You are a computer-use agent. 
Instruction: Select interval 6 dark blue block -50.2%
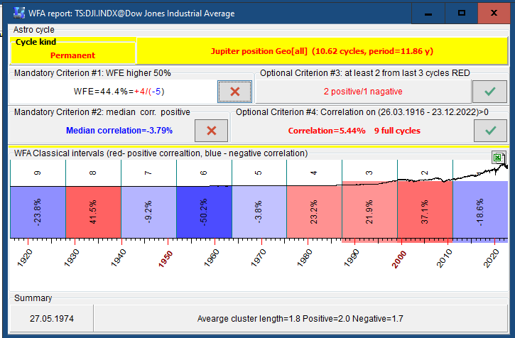tap(204, 212)
